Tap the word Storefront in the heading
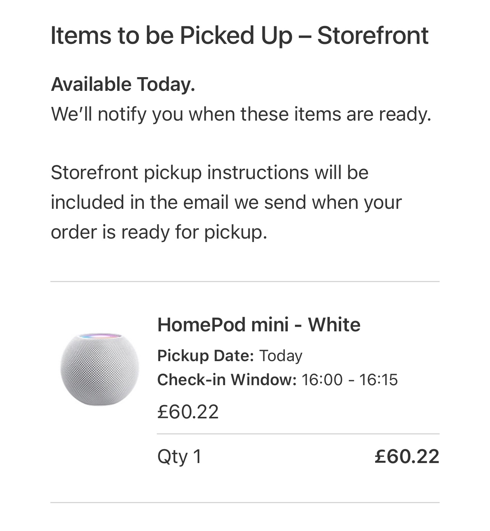490x531 pixels. [x=373, y=36]
